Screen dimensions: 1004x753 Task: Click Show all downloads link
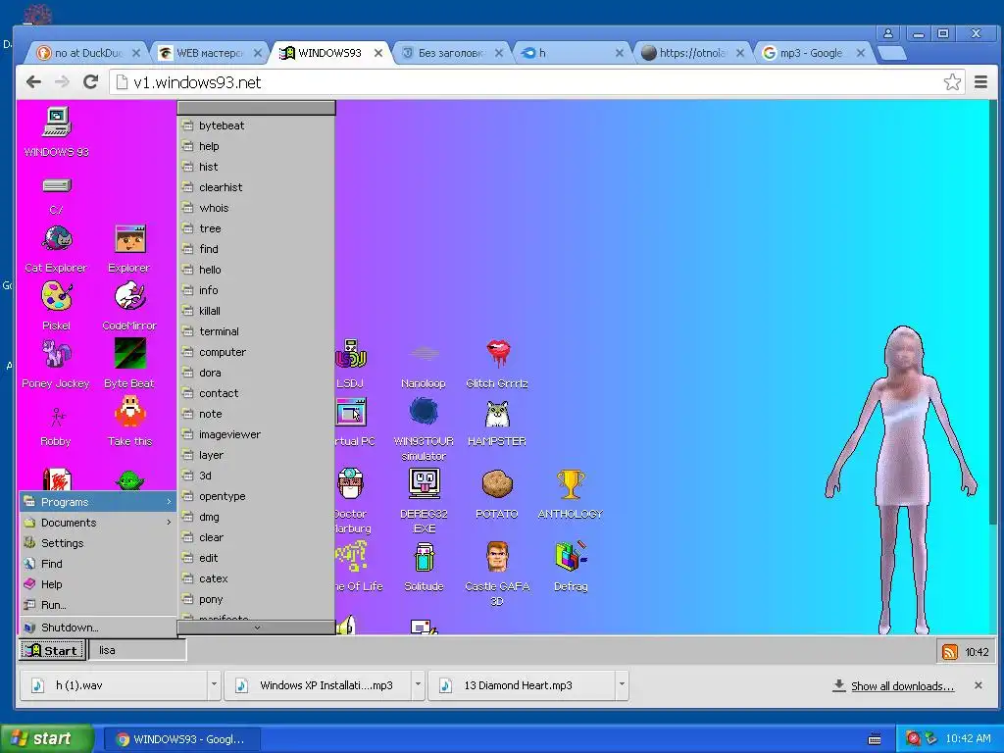click(x=902, y=685)
